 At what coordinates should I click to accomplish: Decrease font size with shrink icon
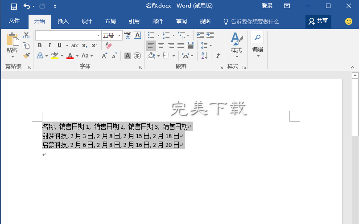pyautogui.click(x=115, y=56)
